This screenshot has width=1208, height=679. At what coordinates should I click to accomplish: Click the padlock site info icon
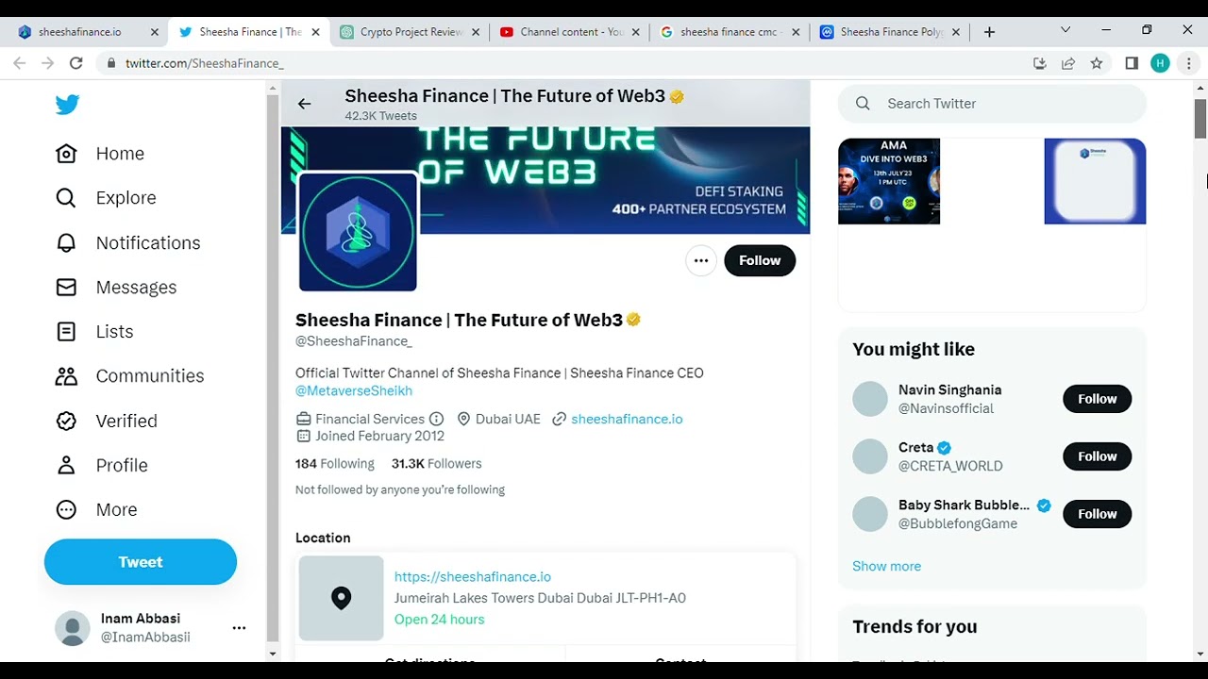pos(111,63)
